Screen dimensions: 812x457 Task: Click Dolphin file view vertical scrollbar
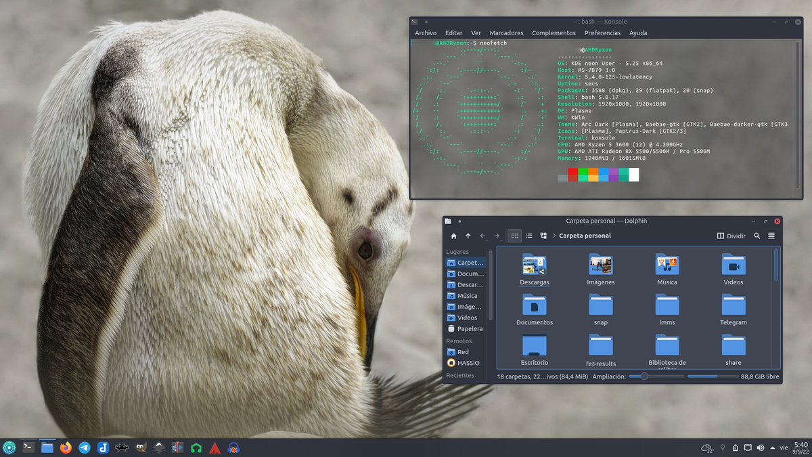[x=776, y=264]
